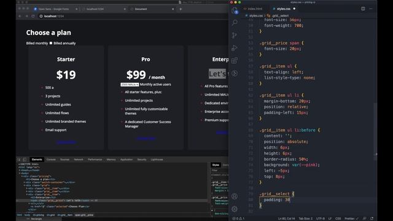Open the DevTools Lighthouse tab
The height and width of the screenshot is (221, 393).
(x=157, y=160)
